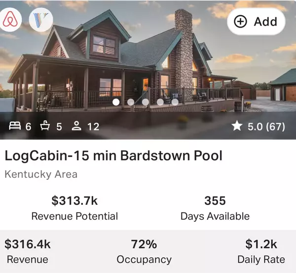296x273 pixels.
Task: Select the second photo carousel dot
Action: tap(131, 102)
